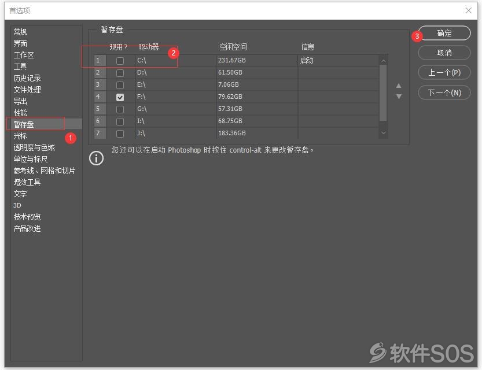This screenshot has height=370, width=482.
Task: Click the drive list scrollbar thumb
Action: pyautogui.click(x=383, y=92)
